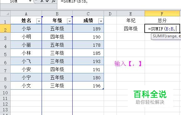Click the Name Box showing SUM
The height and width of the screenshot is (115, 181).
(14, 1)
